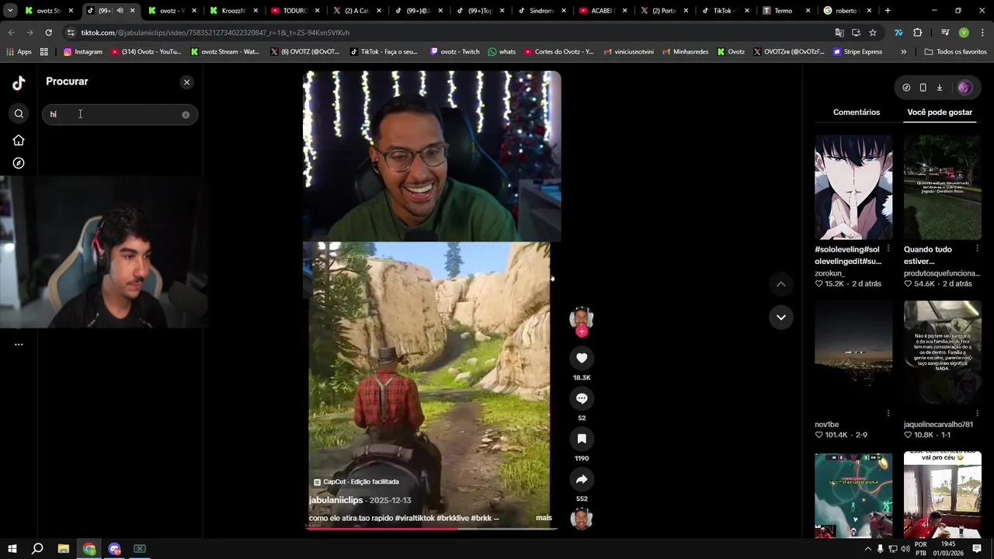Open the volume control in system tray
Screen dimensions: 994x559
905,549
